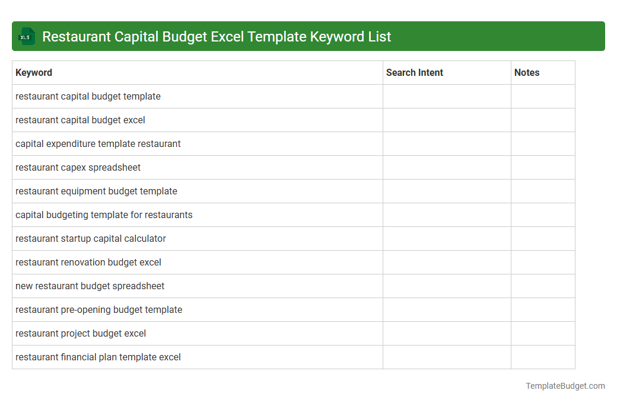The image size is (617, 403).
Task: Select the page title header banner
Action: pyautogui.click(x=308, y=36)
